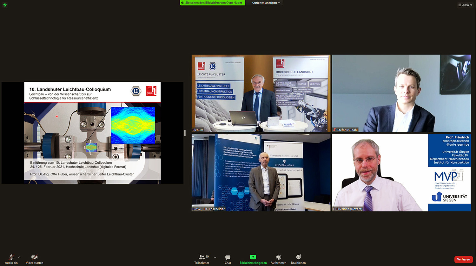Screen dimensions: 476x266
Task: Select C. Friedrich (Dozent) video tile
Action: click(401, 172)
